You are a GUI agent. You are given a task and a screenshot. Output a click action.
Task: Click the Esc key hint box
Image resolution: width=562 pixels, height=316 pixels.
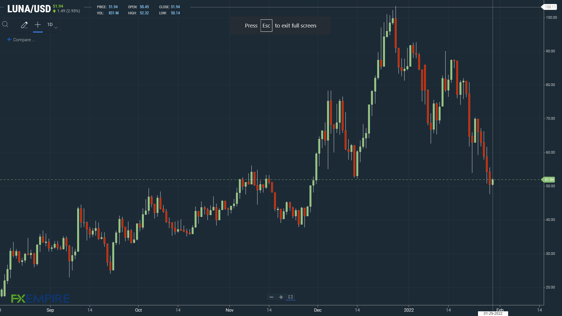pyautogui.click(x=266, y=26)
